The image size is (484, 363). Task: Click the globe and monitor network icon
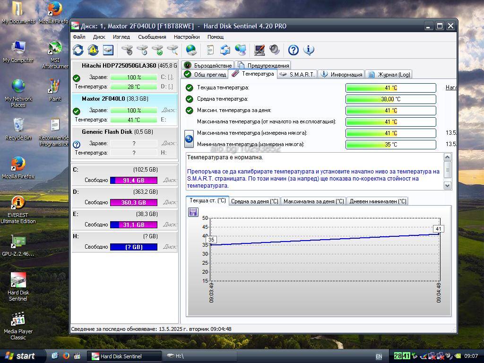[x=241, y=50]
